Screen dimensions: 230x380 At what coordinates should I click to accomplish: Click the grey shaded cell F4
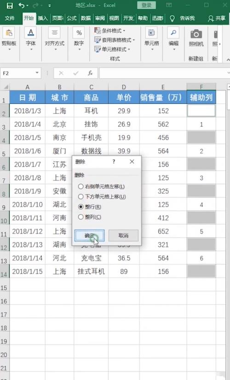[x=201, y=138]
